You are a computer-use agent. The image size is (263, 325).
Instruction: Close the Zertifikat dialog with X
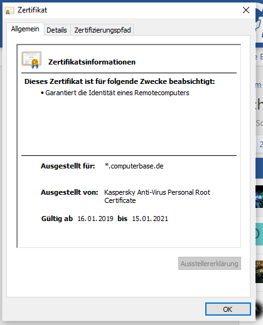(246, 10)
